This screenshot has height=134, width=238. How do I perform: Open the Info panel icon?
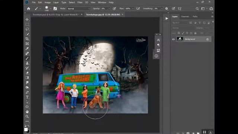click(156, 56)
